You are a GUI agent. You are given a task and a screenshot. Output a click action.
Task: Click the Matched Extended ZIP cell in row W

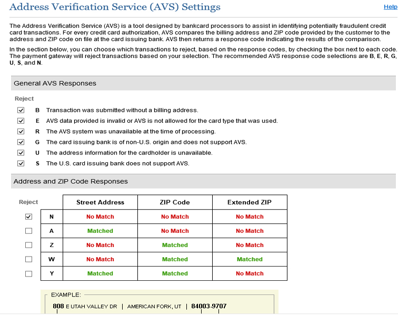click(250, 259)
